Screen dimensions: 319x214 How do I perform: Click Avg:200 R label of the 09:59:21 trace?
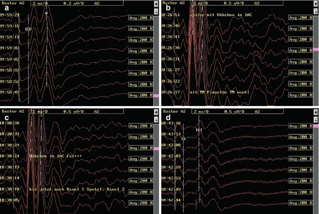click(140, 18)
